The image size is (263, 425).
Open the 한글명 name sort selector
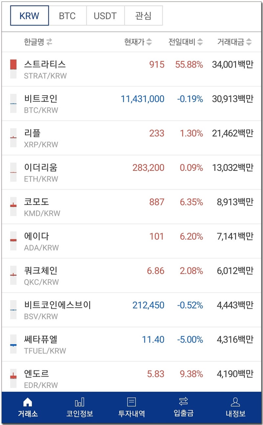35,42
